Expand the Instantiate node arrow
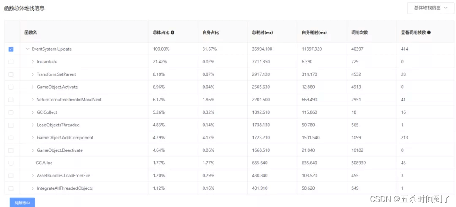The width and height of the screenshot is (456, 207). pyautogui.click(x=33, y=62)
